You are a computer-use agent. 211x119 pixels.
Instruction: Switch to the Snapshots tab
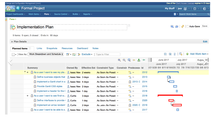pos(52,48)
